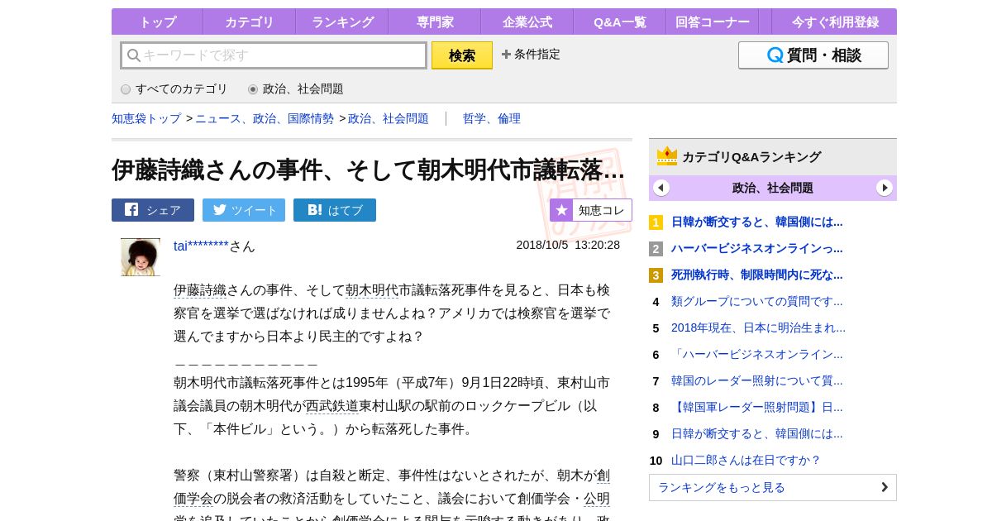
Task: Open the 哲学、倫理 category link
Action: (492, 118)
